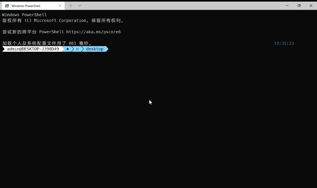Click the admin@DESKTOP-J398D49 prompt segment

[x=33, y=49]
